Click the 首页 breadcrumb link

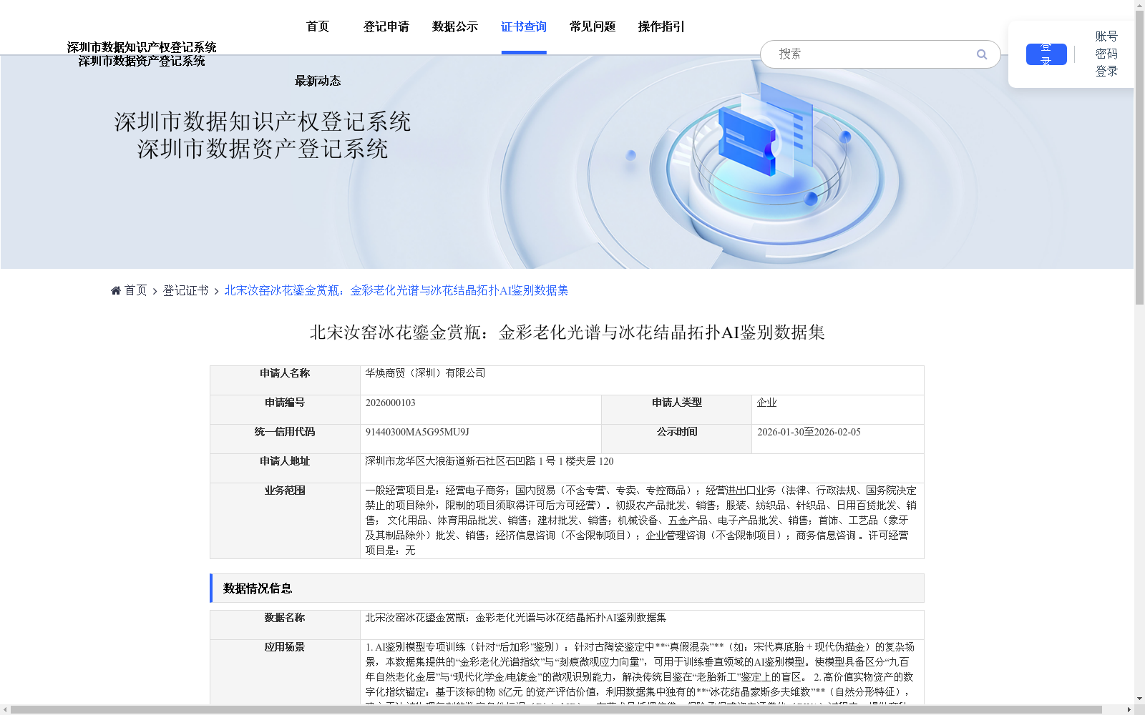[x=135, y=290]
